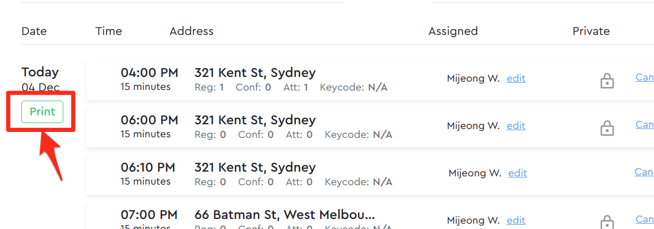The image size is (654, 229).
Task: Cancel the 07:00 PM inspection
Action: (x=645, y=218)
